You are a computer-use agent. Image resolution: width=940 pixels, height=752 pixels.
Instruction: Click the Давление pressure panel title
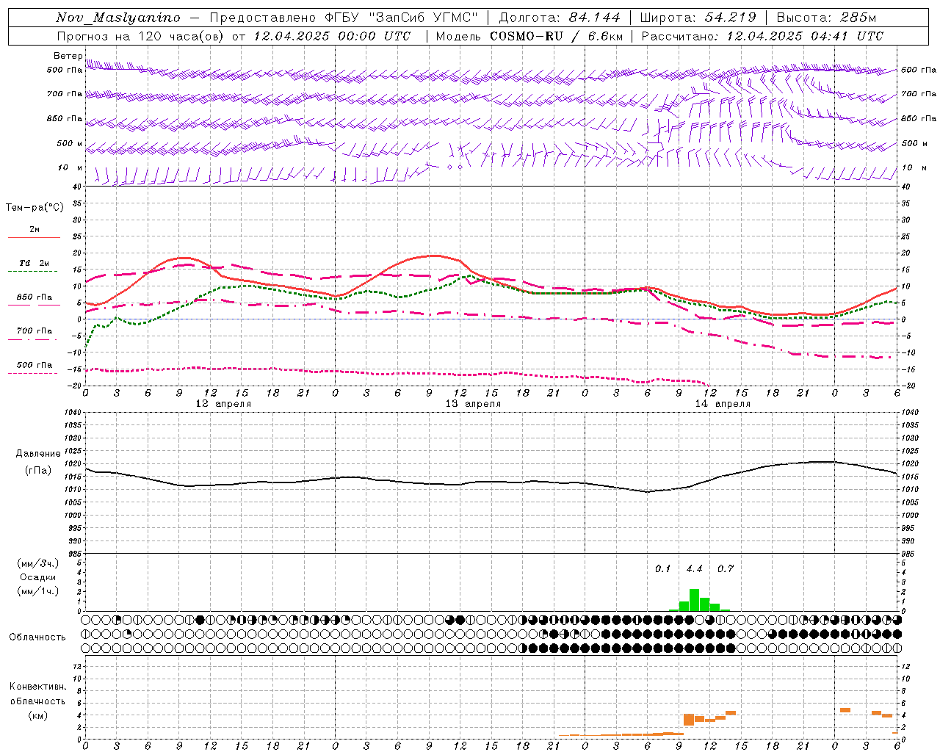pos(38,453)
